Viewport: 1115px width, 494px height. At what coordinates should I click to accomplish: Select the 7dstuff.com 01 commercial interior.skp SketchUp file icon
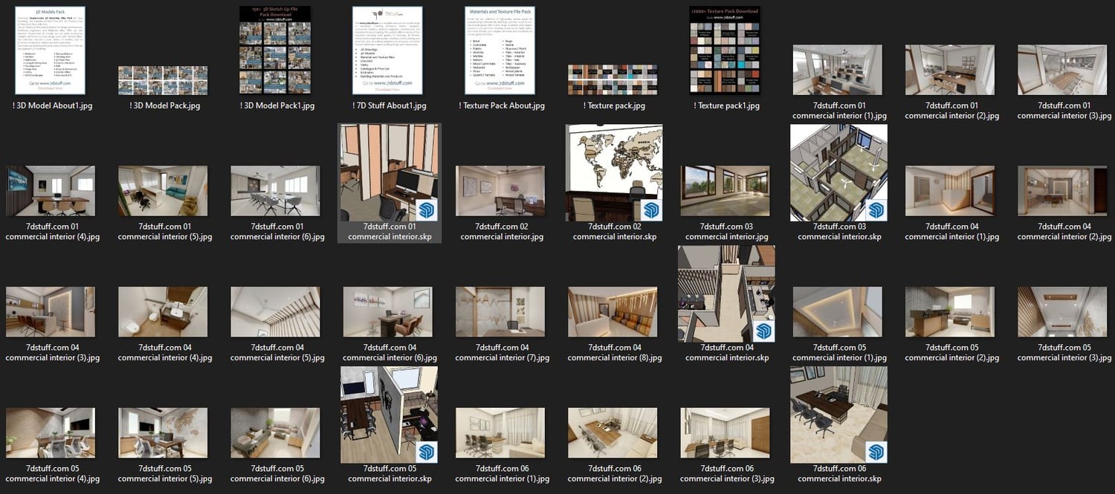click(x=389, y=172)
